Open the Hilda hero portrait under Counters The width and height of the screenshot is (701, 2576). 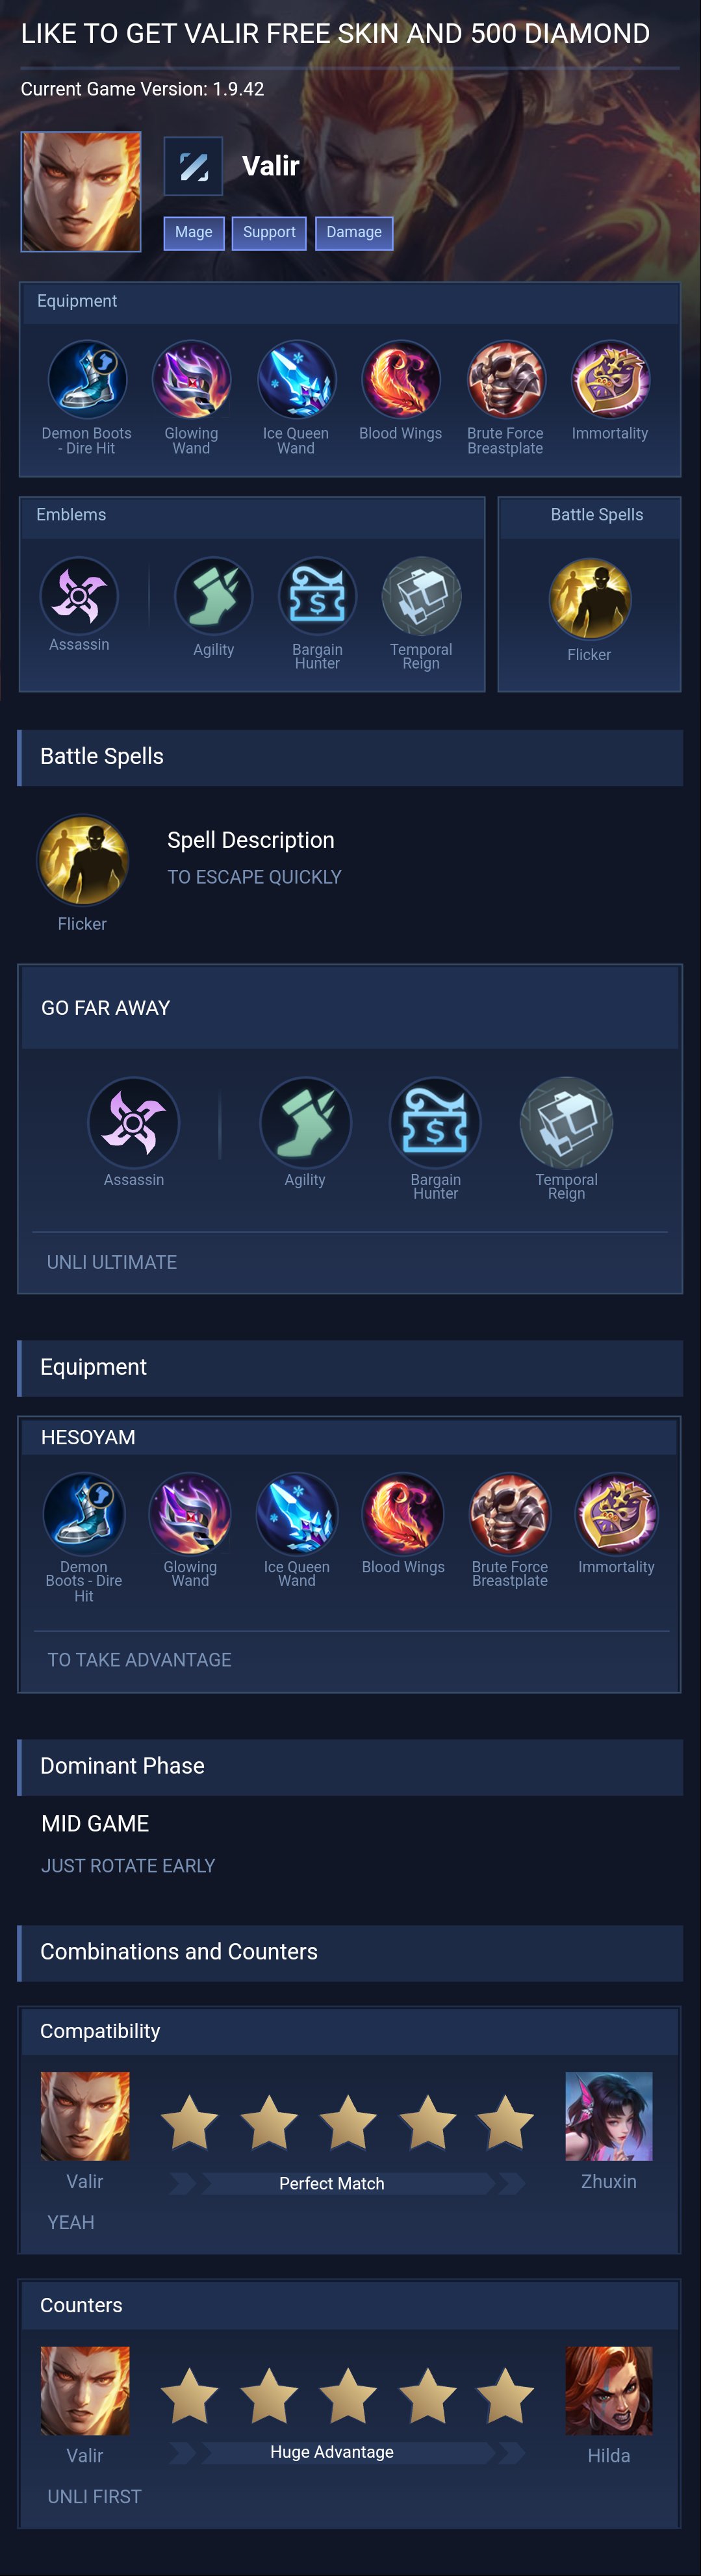(609, 2390)
